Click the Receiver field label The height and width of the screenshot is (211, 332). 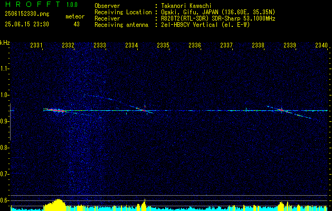107,18
